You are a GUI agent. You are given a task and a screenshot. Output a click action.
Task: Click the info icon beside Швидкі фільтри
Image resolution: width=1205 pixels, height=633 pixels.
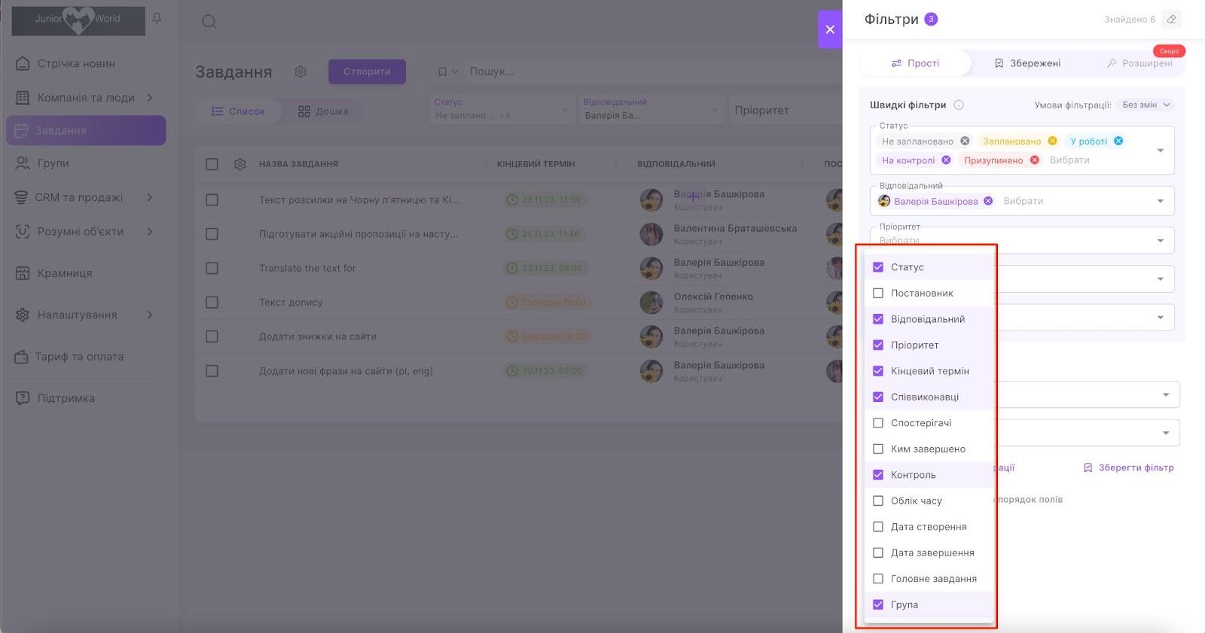959,105
